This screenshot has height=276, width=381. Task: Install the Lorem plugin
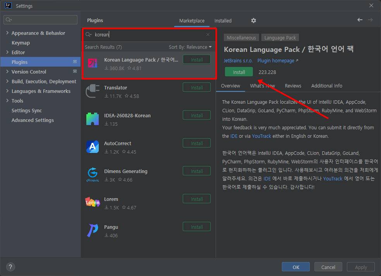pos(197,199)
